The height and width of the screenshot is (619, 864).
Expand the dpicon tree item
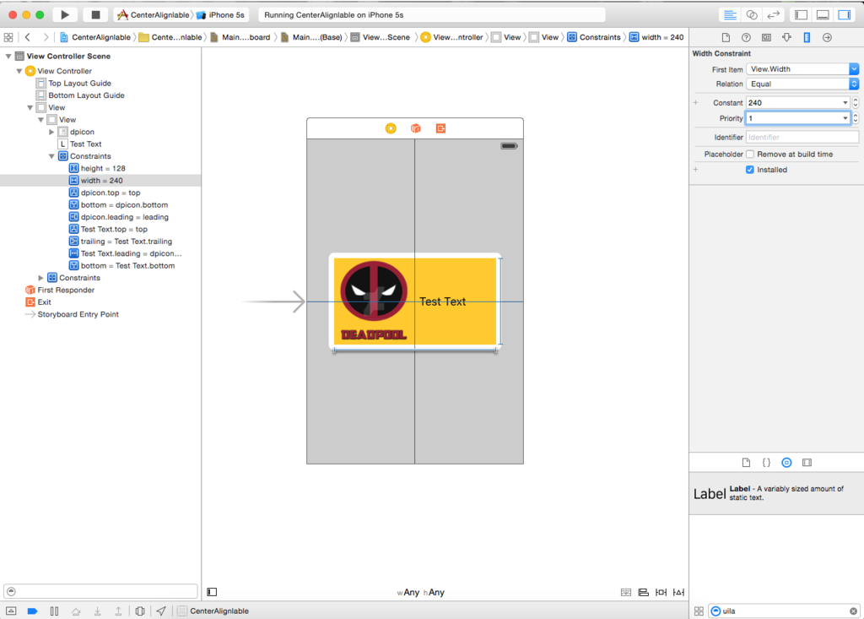point(51,132)
